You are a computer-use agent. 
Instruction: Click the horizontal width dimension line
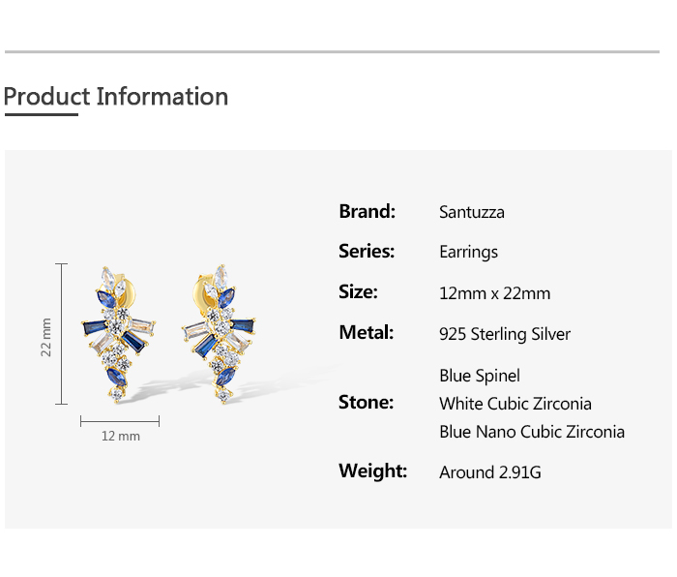[x=120, y=421]
